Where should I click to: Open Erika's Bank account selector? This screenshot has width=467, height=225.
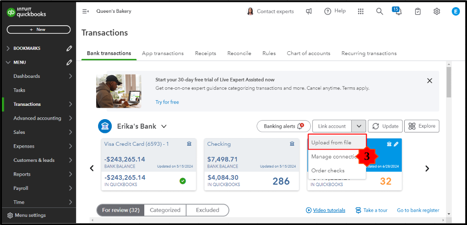coord(142,126)
